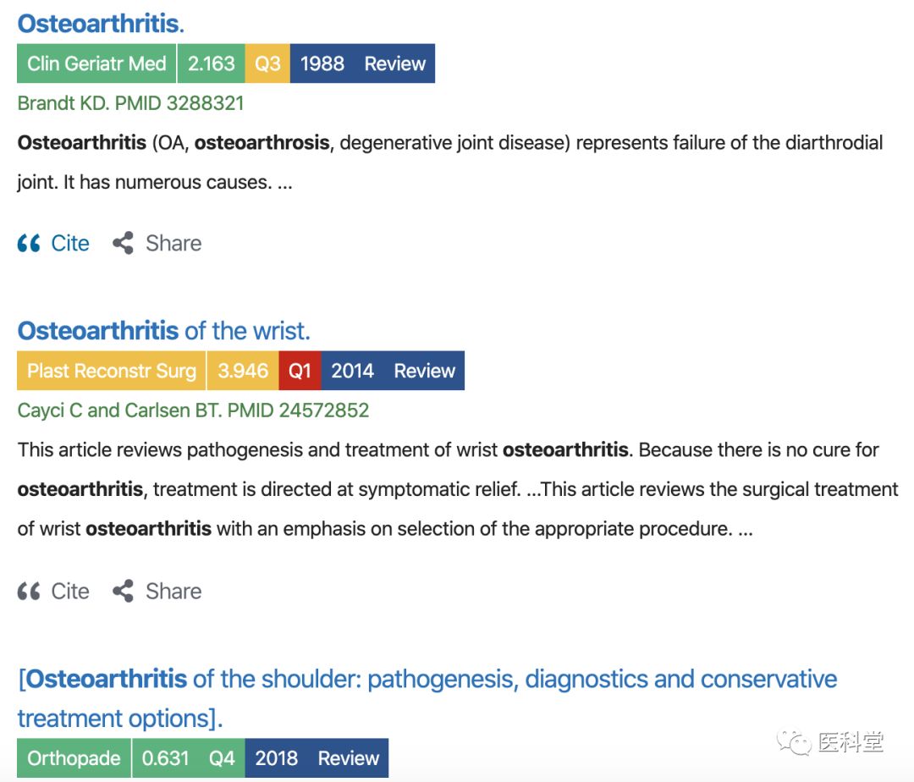Click the quote icon under the wrist osteoarthritis result
This screenshot has height=782, width=914.
click(29, 592)
